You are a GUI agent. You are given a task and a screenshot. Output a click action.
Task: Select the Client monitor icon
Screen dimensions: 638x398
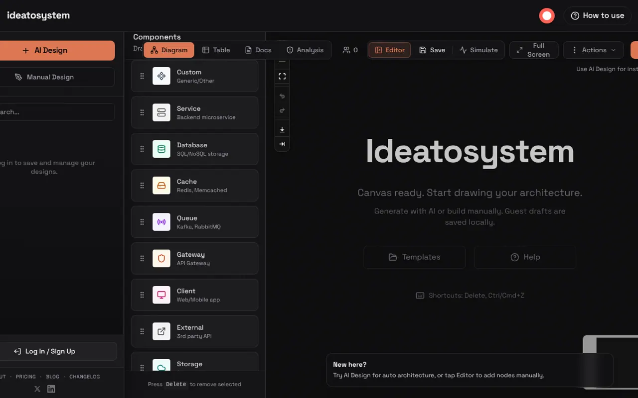161,295
